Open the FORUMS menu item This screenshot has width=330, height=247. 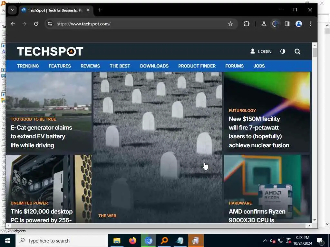pos(235,66)
